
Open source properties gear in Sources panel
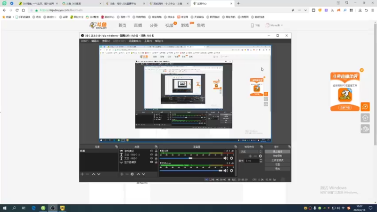132,174
